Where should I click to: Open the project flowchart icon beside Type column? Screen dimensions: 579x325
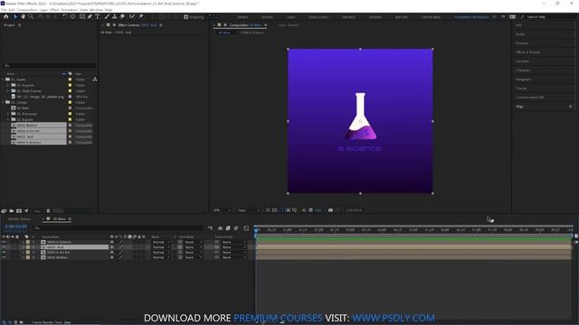click(x=95, y=79)
